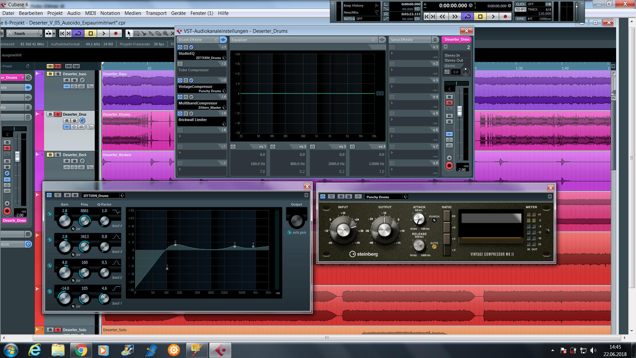The width and height of the screenshot is (636, 358).
Task: Go to previous marker in project toolbar
Action: point(62,33)
